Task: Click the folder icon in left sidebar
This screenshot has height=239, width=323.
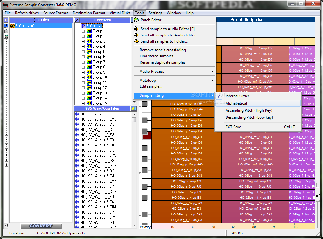Action: tap(6, 31)
